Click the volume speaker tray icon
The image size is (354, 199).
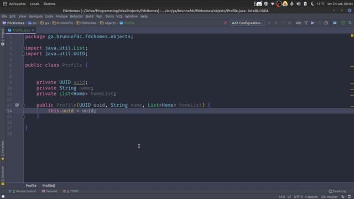point(299,4)
